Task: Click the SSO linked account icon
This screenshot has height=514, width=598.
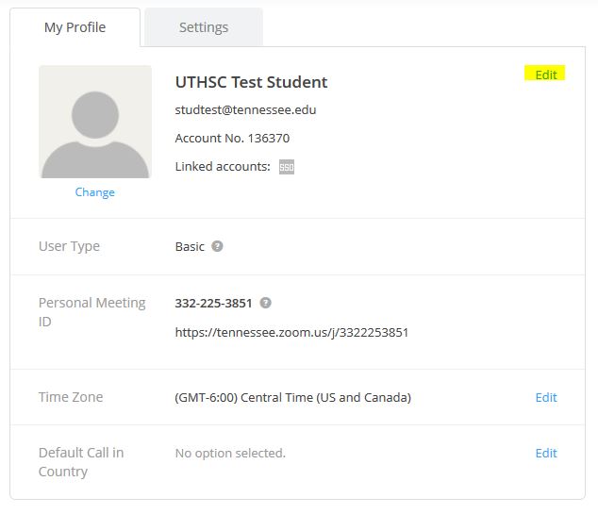Action: point(287,167)
